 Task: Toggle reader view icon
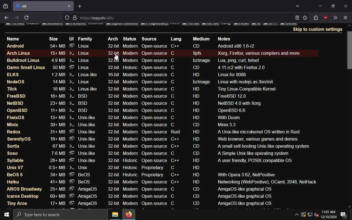(x=297, y=18)
